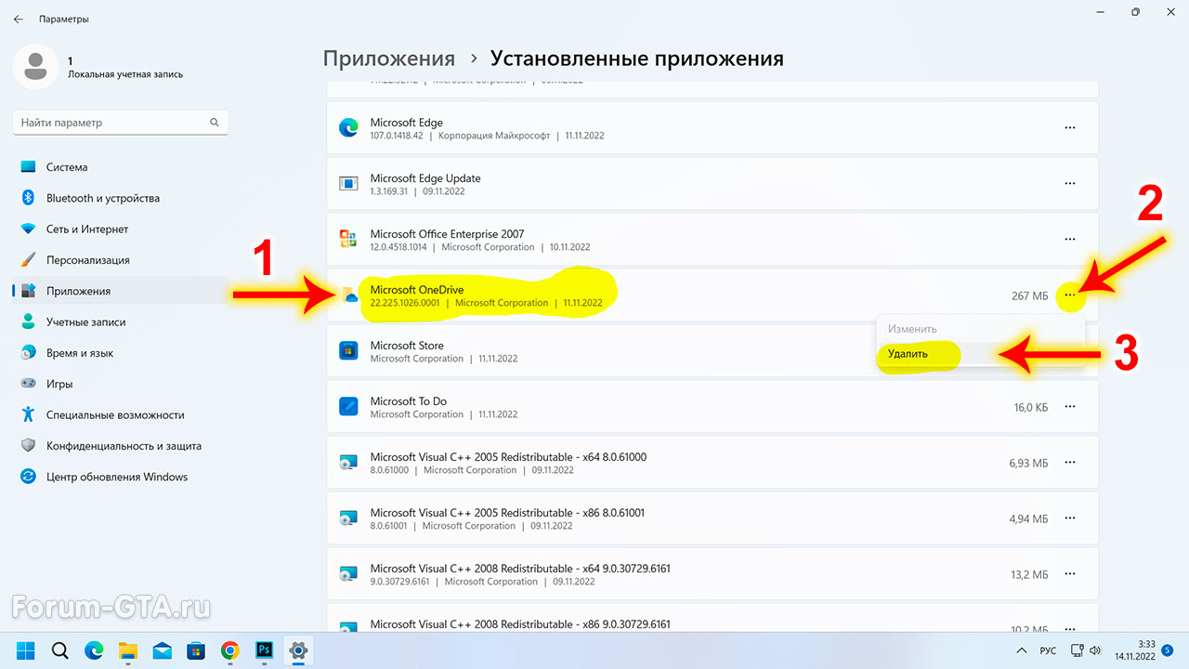Screen dimensions: 1189x669
Task: Go to Сеть и Интернет section
Action: point(121,229)
